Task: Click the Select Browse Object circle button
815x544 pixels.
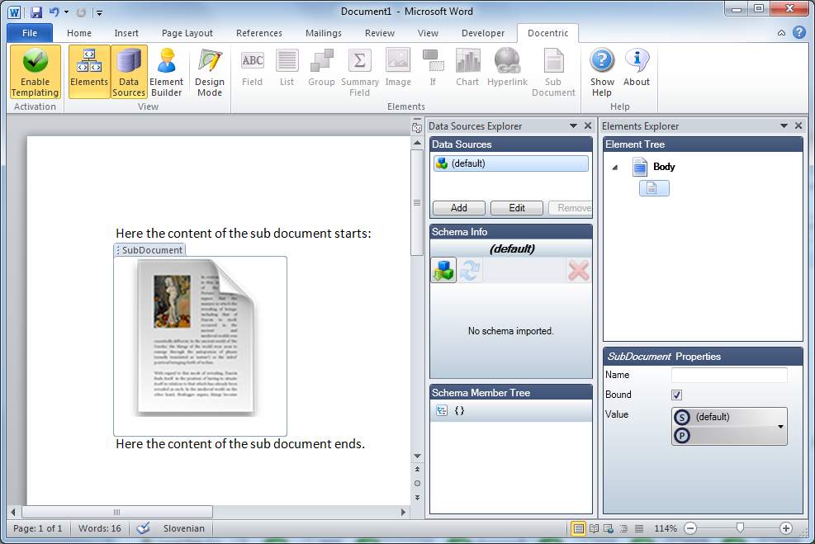Action: pos(417,483)
